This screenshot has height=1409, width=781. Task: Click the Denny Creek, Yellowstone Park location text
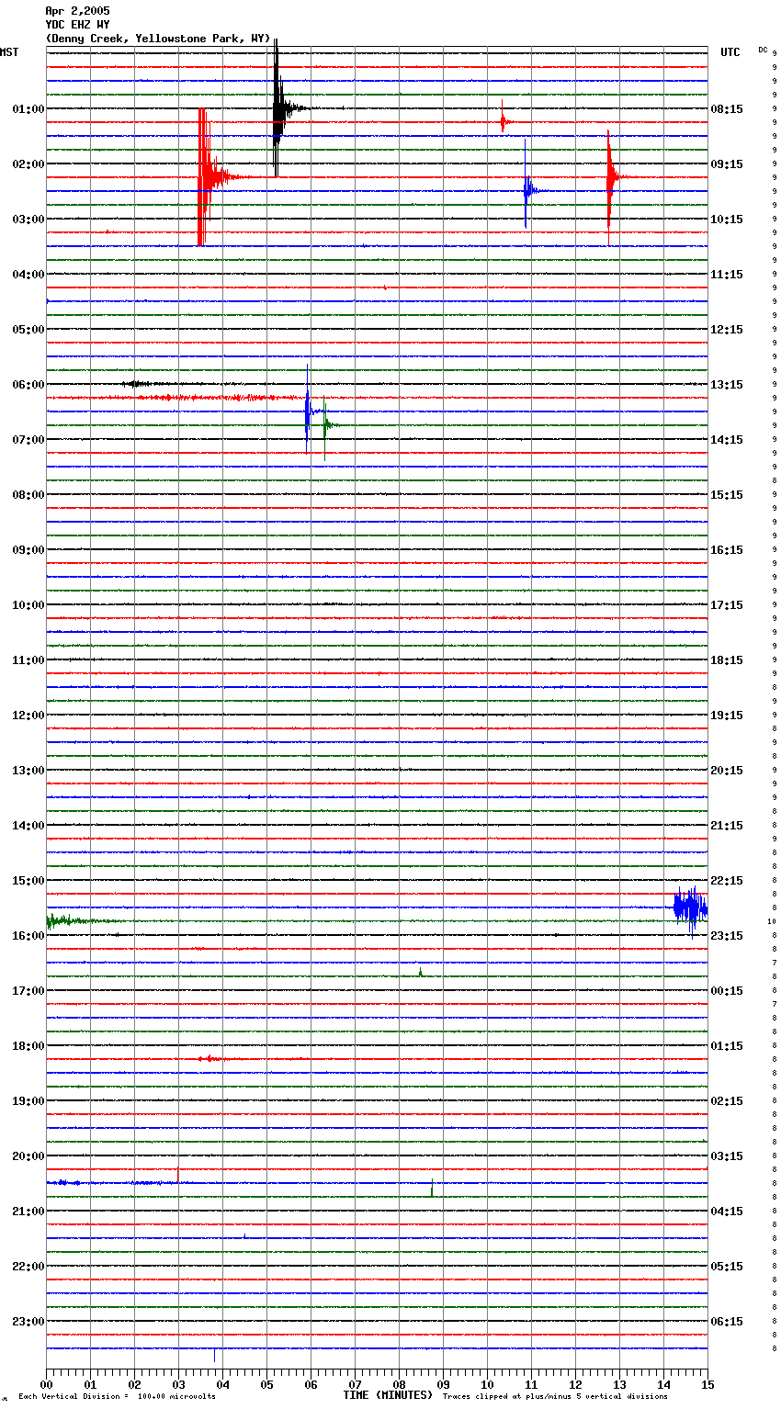pyautogui.click(x=158, y=39)
